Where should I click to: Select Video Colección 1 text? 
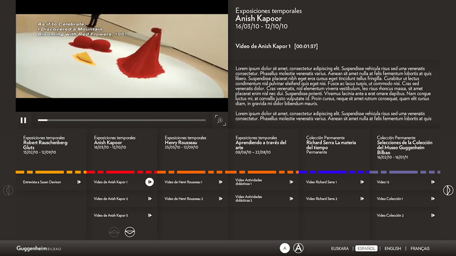click(x=389, y=199)
